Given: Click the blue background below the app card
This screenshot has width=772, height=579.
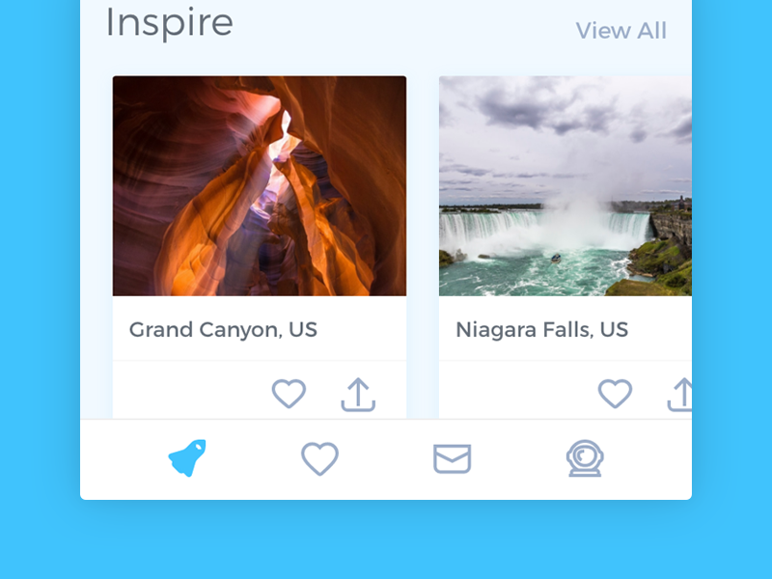Looking at the screenshot, I should tap(386, 539).
